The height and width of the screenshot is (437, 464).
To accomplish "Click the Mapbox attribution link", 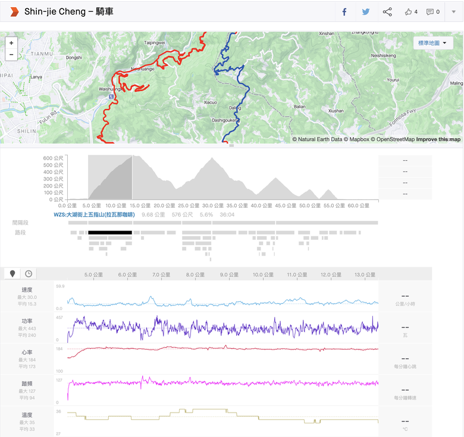I will tap(356, 139).
